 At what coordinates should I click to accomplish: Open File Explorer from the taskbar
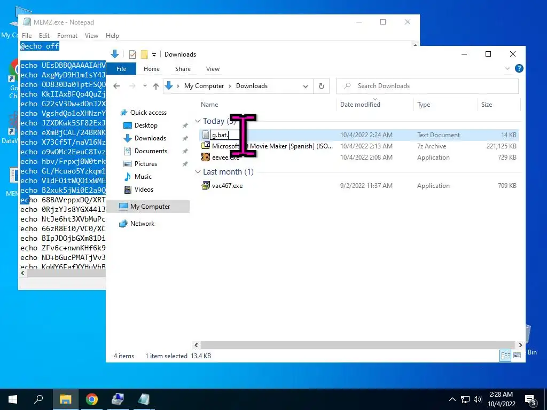65,399
